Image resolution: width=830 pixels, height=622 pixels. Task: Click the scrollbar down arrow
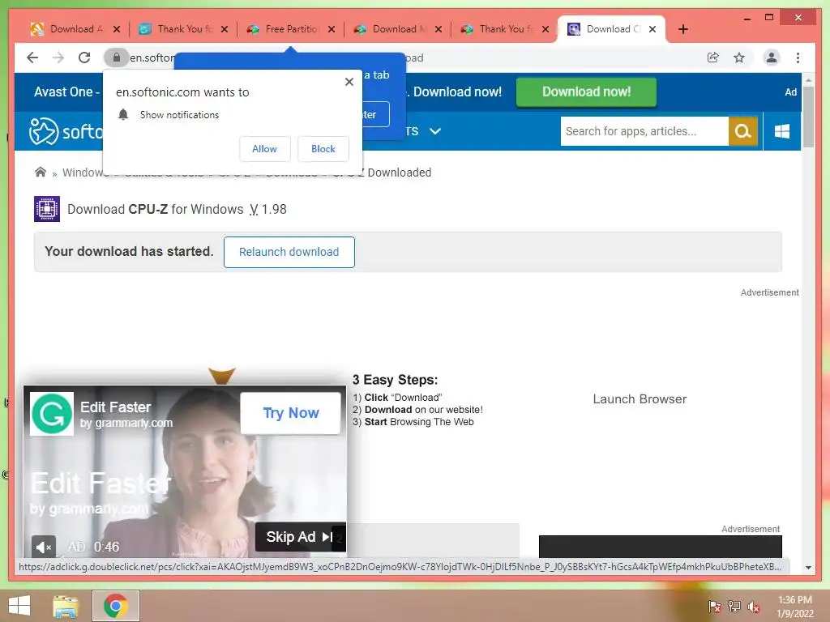tap(808, 568)
